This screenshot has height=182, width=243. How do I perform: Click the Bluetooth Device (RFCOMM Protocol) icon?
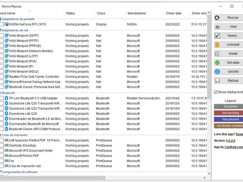point(6,129)
